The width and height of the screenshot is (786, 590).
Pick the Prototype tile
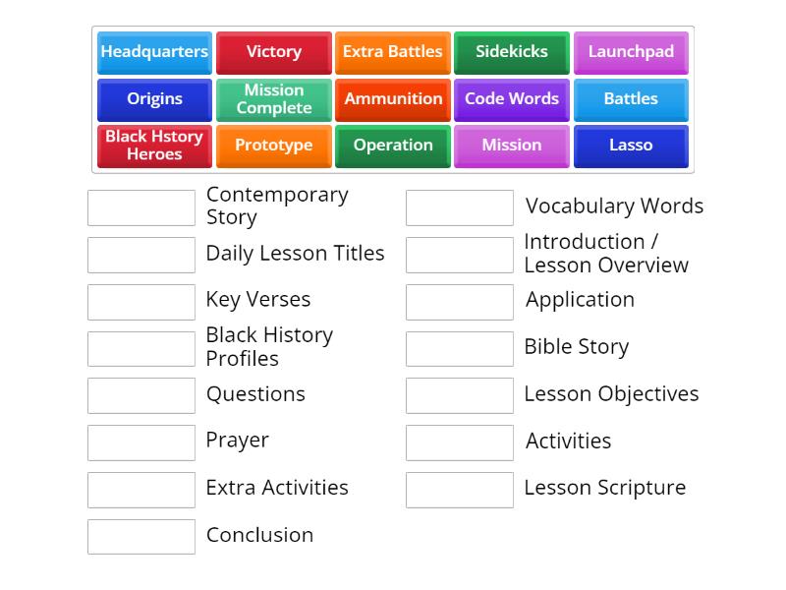click(273, 145)
